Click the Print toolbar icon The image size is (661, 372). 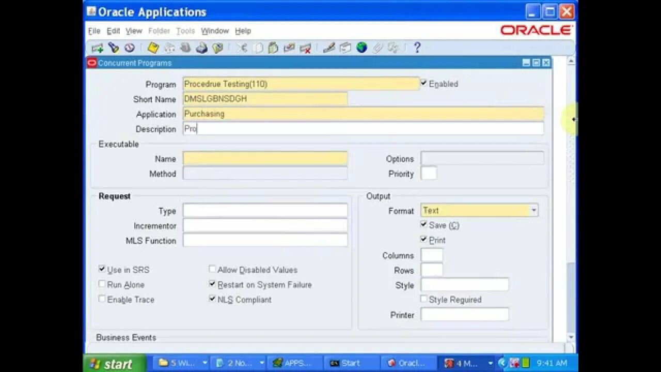click(x=201, y=48)
